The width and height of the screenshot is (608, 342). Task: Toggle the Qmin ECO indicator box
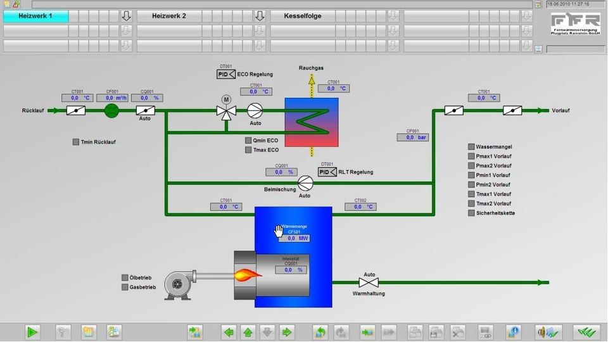[x=248, y=141]
